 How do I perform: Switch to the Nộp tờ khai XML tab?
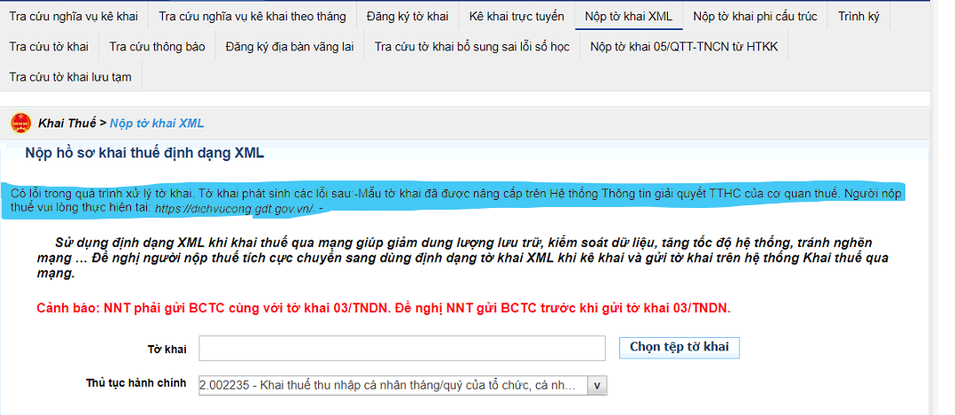point(628,16)
